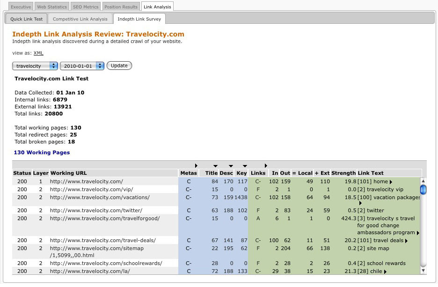Click the '[2] site map' link text cell

[x=373, y=248]
